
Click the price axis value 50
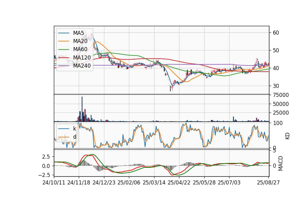tap(276, 50)
